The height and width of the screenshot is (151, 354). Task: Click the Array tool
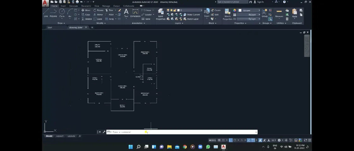coord(109,19)
